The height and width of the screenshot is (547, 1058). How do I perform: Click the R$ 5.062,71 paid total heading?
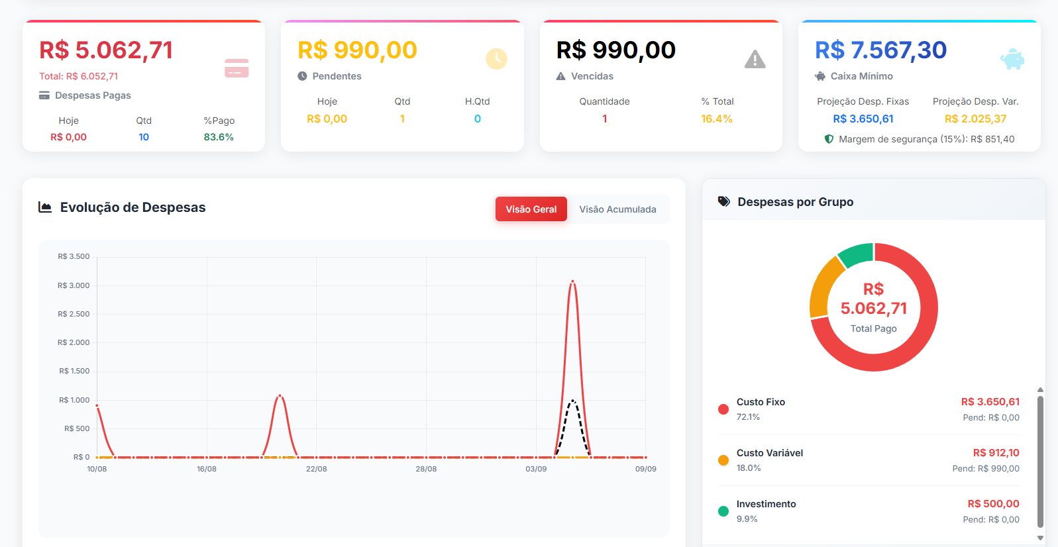click(106, 50)
